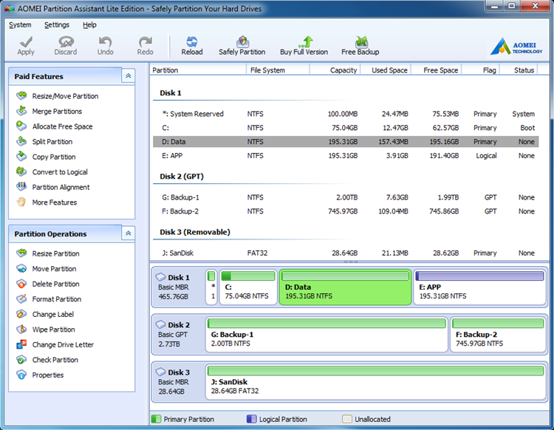
Task: Click the Check Partition icon
Action: pyautogui.click(x=21, y=359)
